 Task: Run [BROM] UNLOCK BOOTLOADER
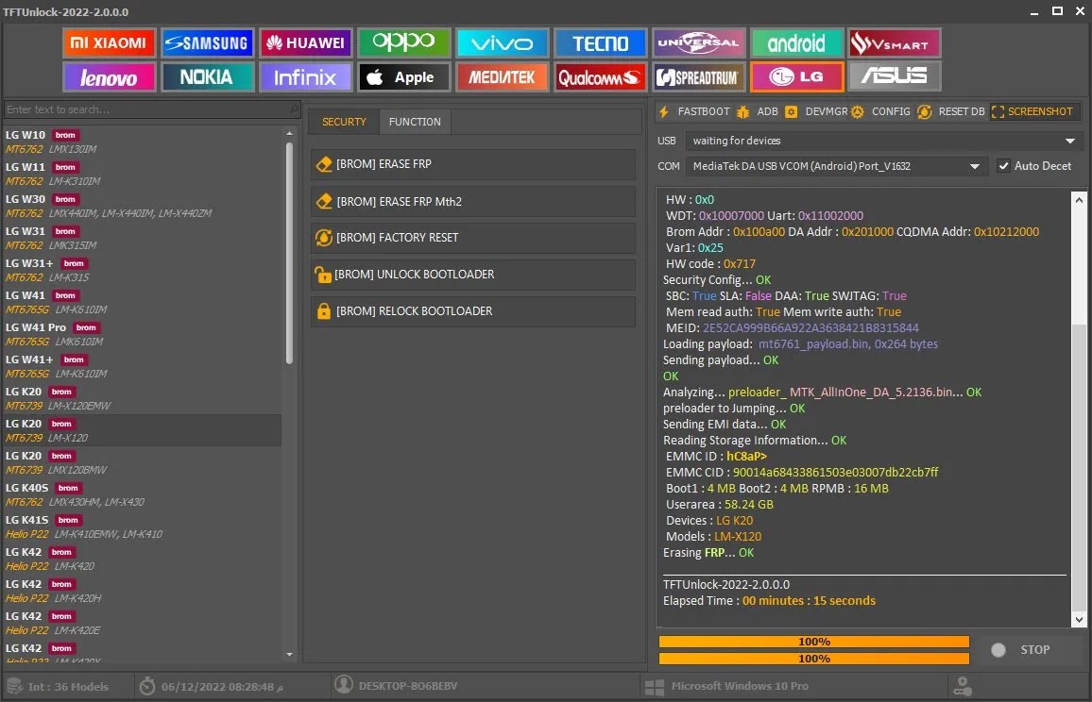coord(473,275)
